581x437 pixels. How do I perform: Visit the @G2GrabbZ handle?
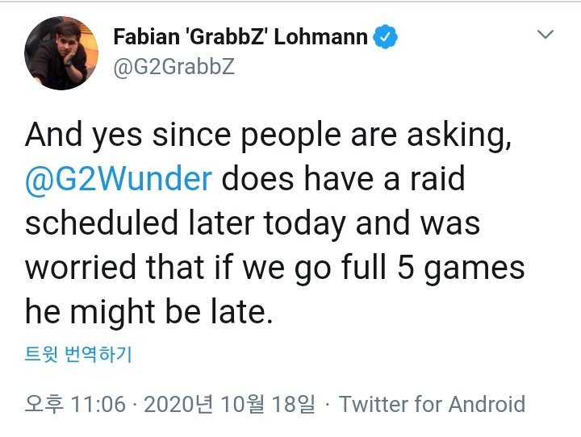(x=173, y=66)
